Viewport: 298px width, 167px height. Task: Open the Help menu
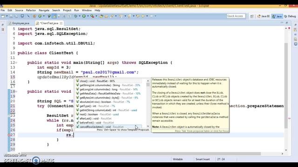click(x=97, y=10)
